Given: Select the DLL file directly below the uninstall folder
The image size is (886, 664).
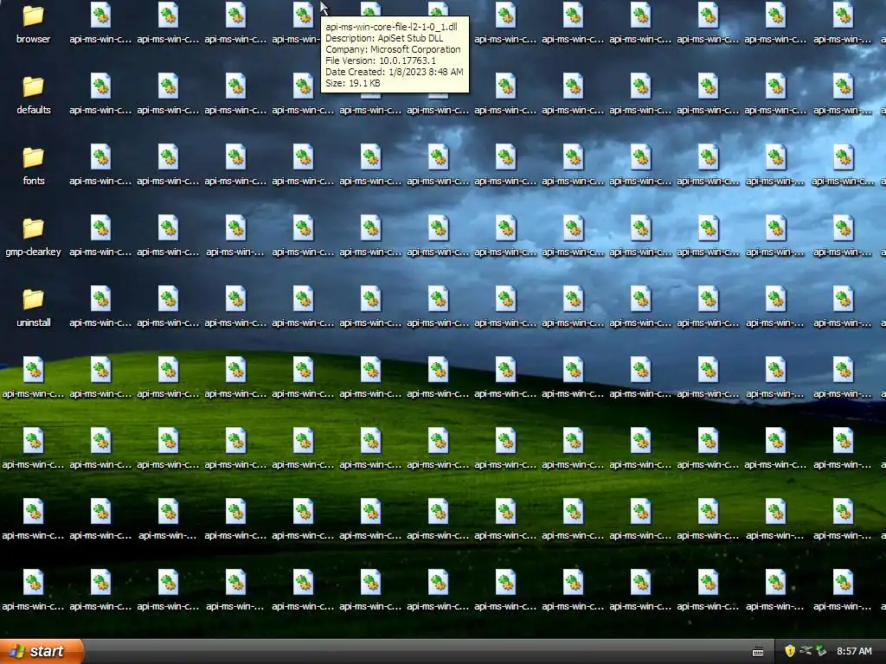Looking at the screenshot, I should click(x=34, y=379).
